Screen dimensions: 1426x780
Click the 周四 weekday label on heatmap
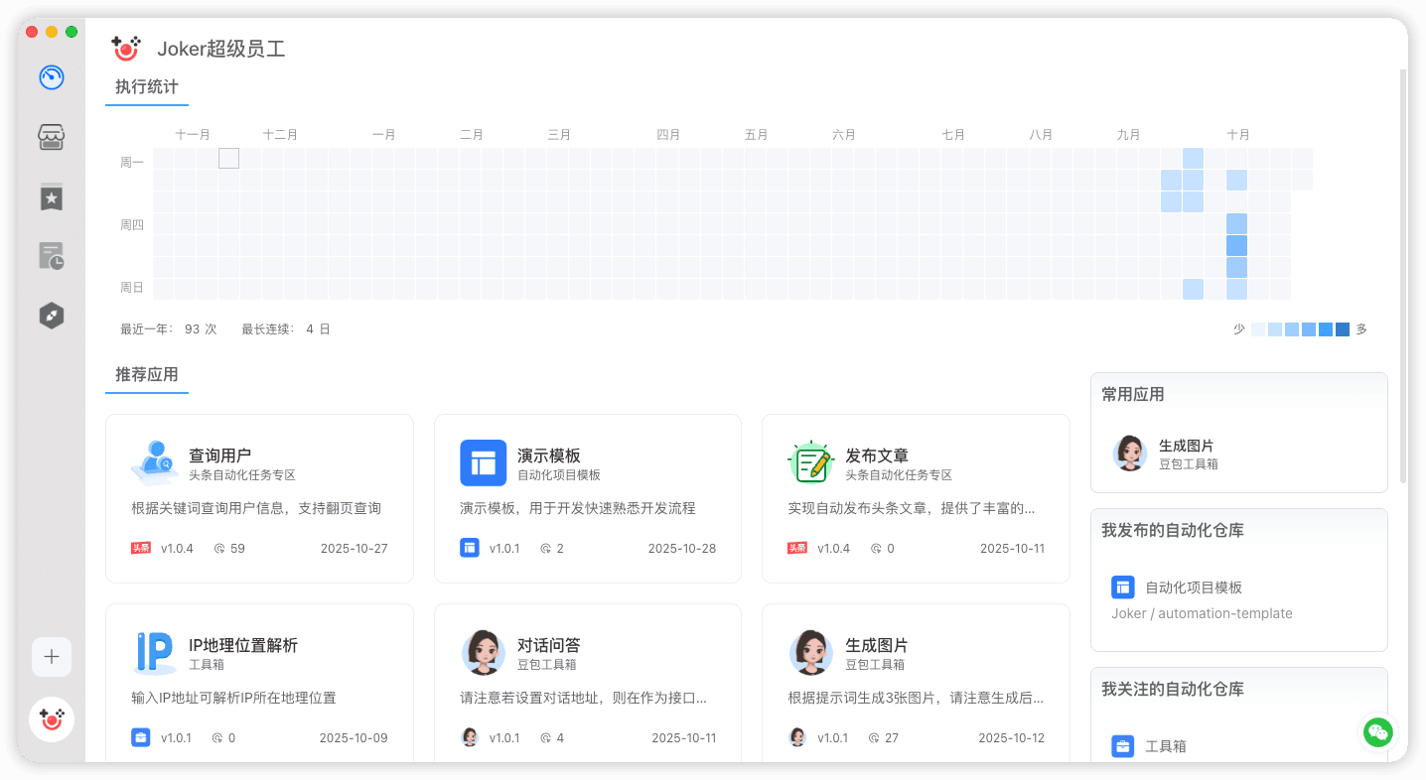coord(132,225)
